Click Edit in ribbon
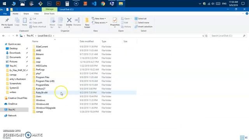This screenshot has width=249, height=140. 124,23
